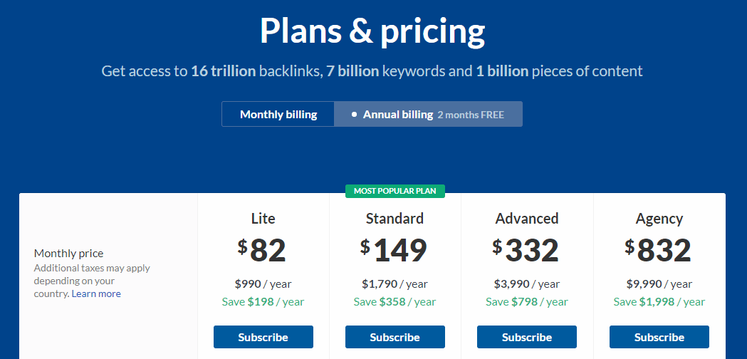Viewport: 747px width, 359px height.
Task: Click the Plans & pricing heading
Action: pyautogui.click(x=372, y=32)
